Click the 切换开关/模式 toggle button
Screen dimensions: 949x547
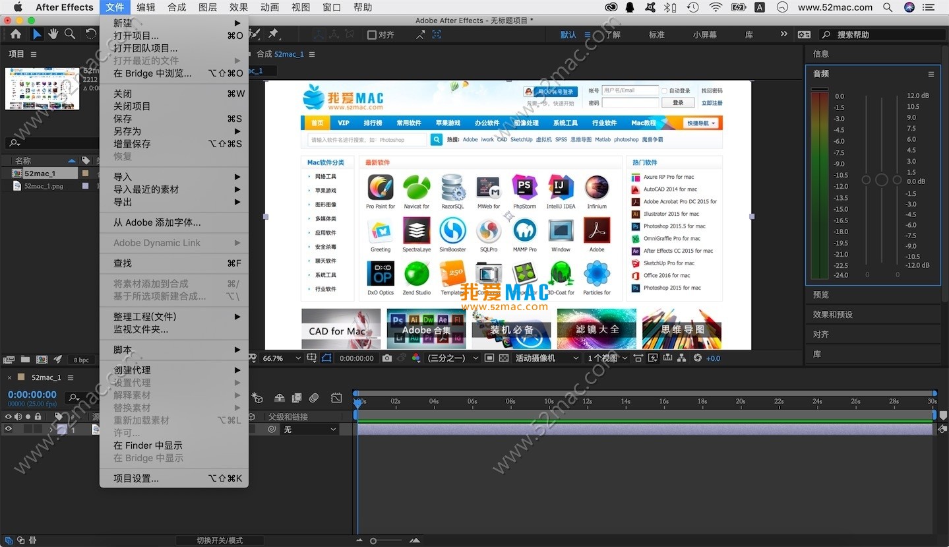click(x=220, y=540)
